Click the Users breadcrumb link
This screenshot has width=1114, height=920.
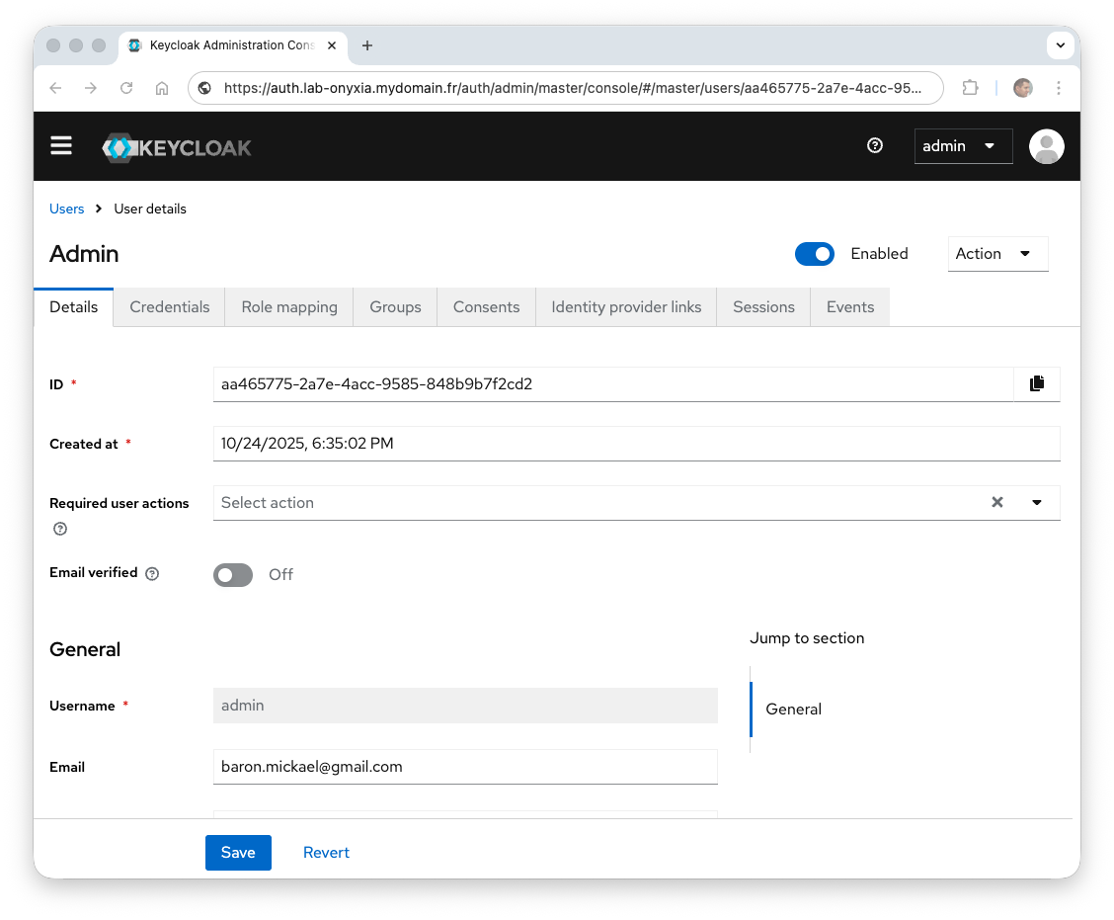click(x=66, y=209)
